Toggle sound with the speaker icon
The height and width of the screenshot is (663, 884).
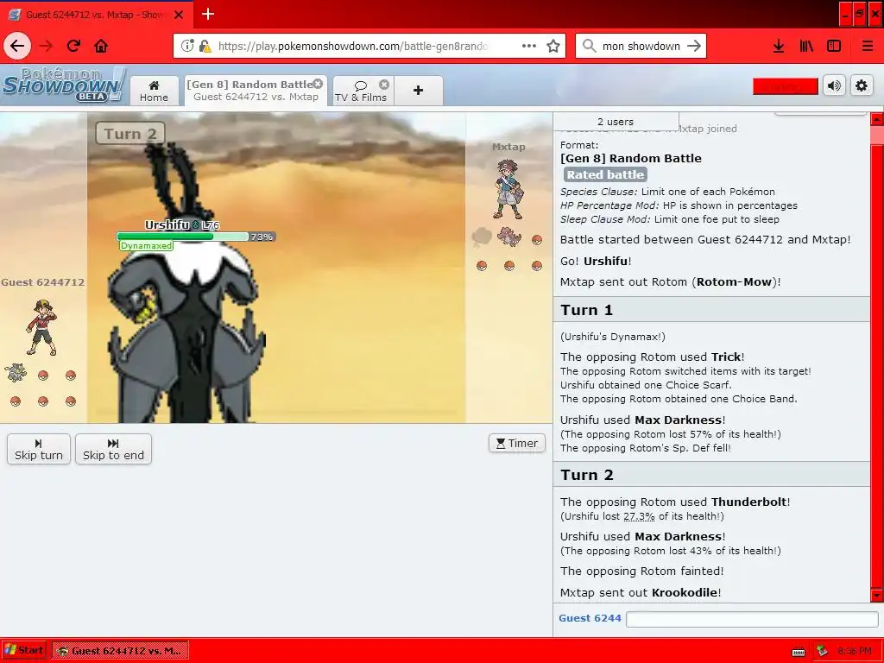[835, 85]
